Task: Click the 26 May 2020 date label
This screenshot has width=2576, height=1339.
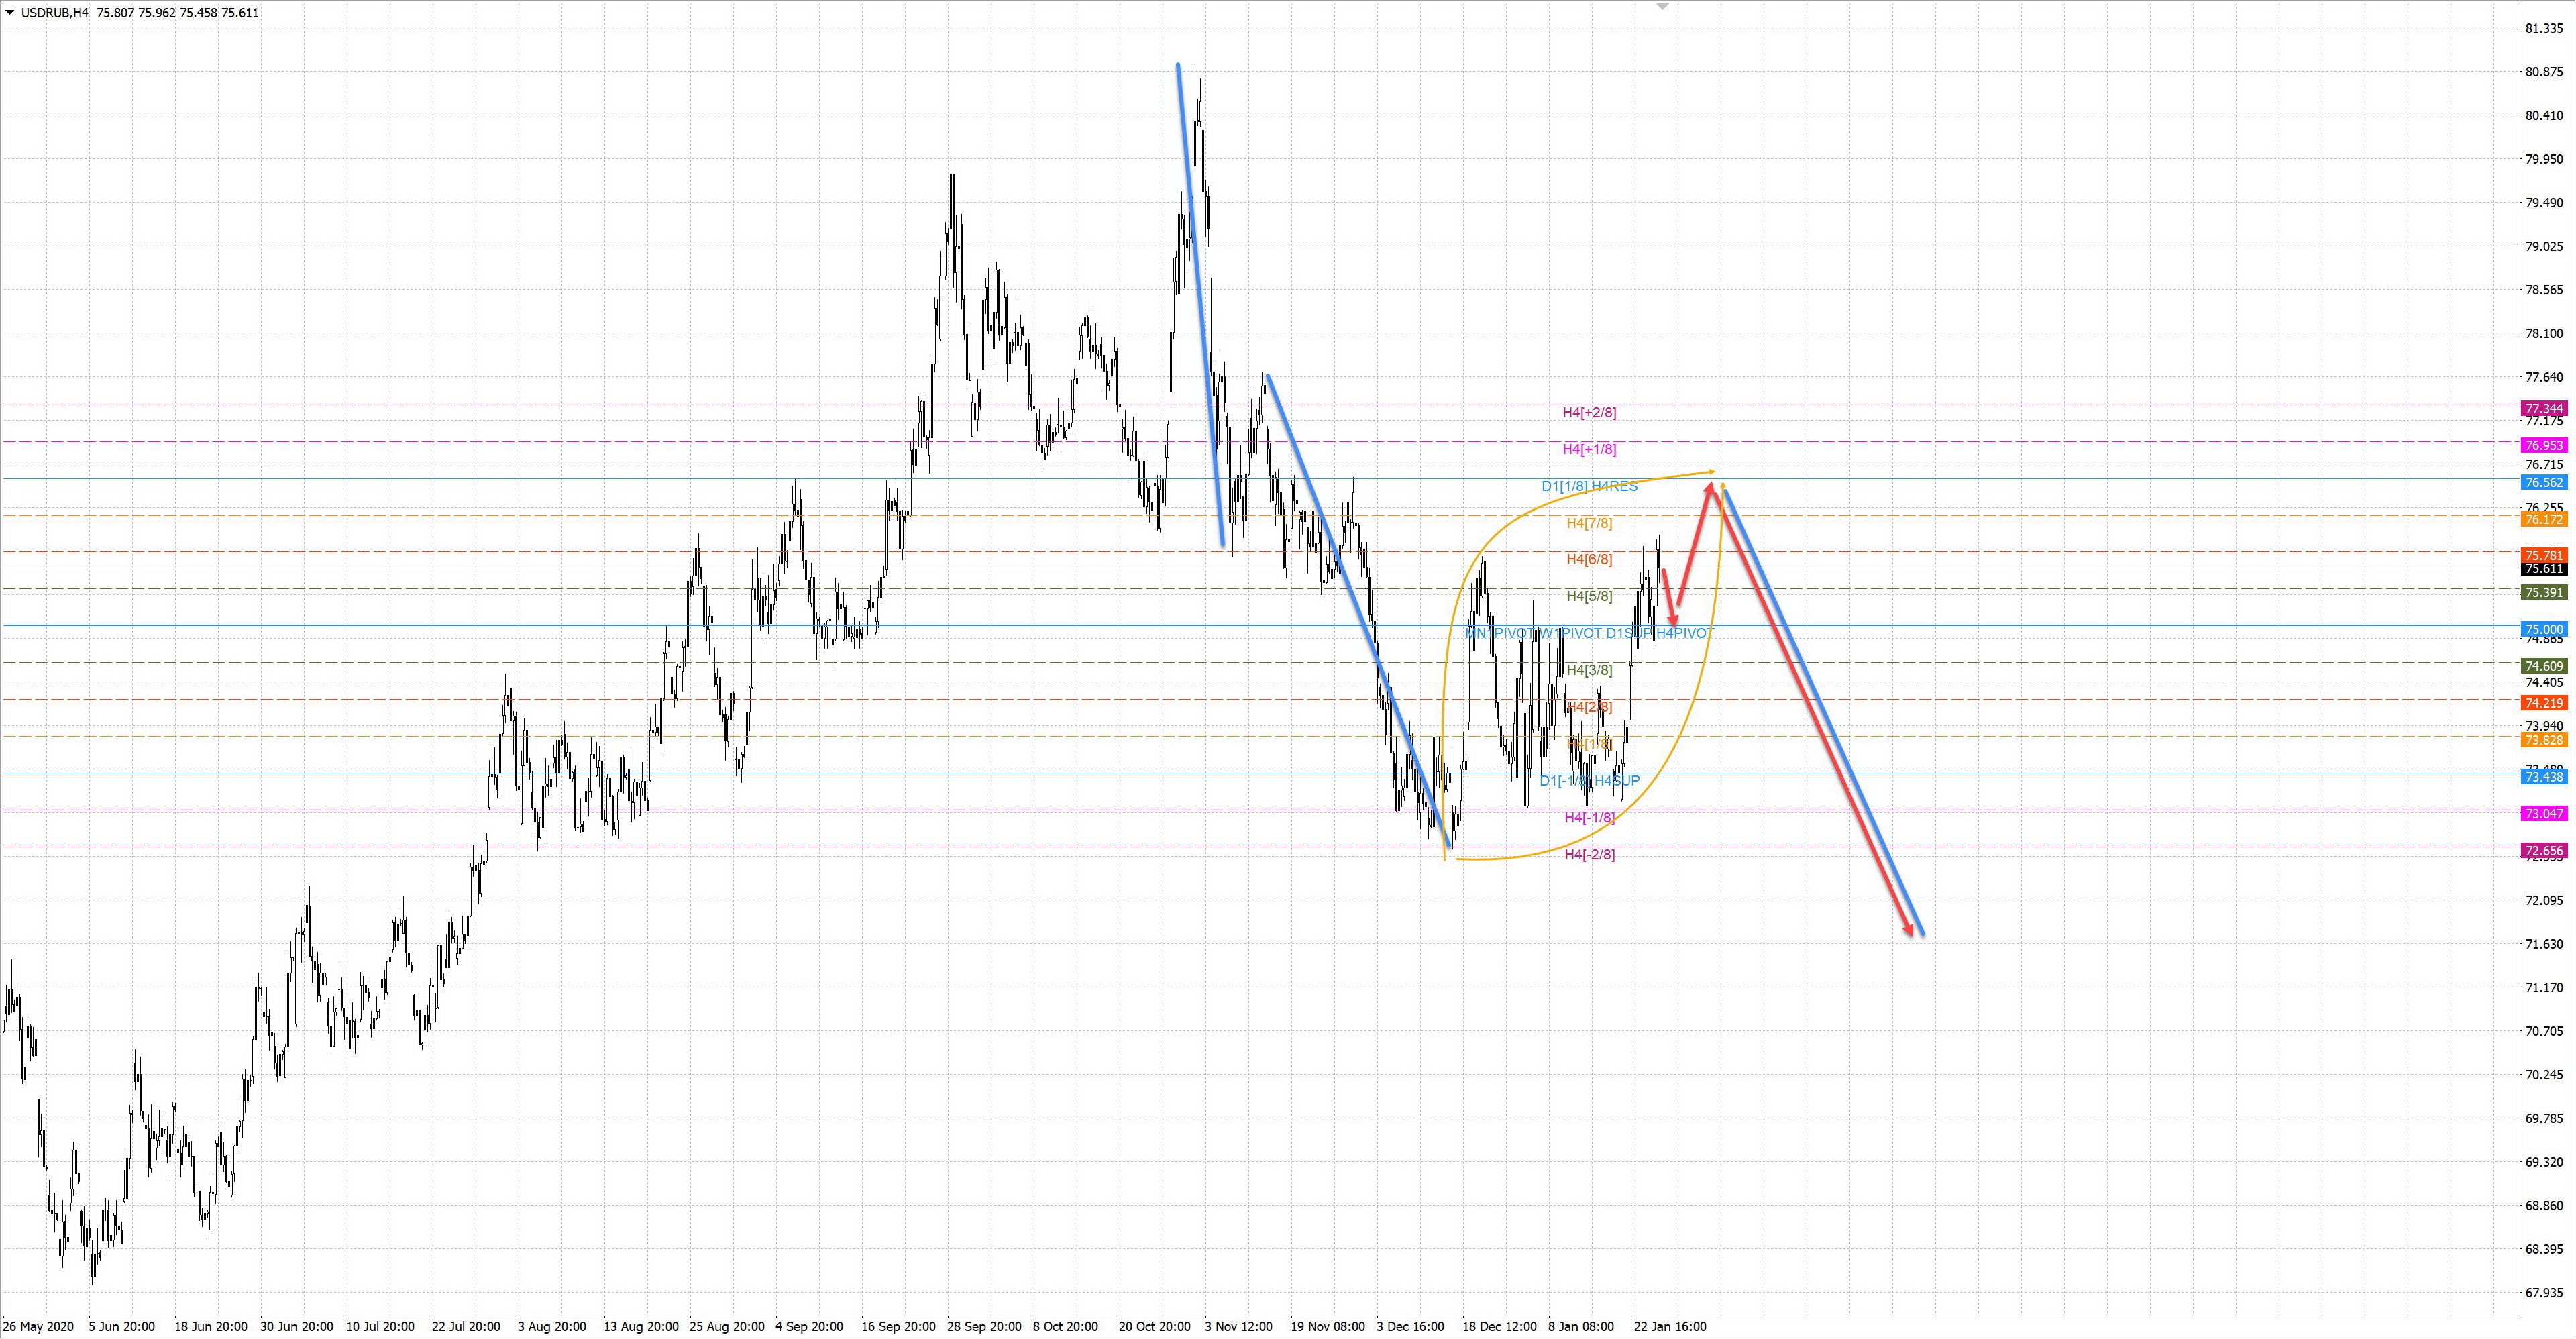Action: (x=39, y=1327)
